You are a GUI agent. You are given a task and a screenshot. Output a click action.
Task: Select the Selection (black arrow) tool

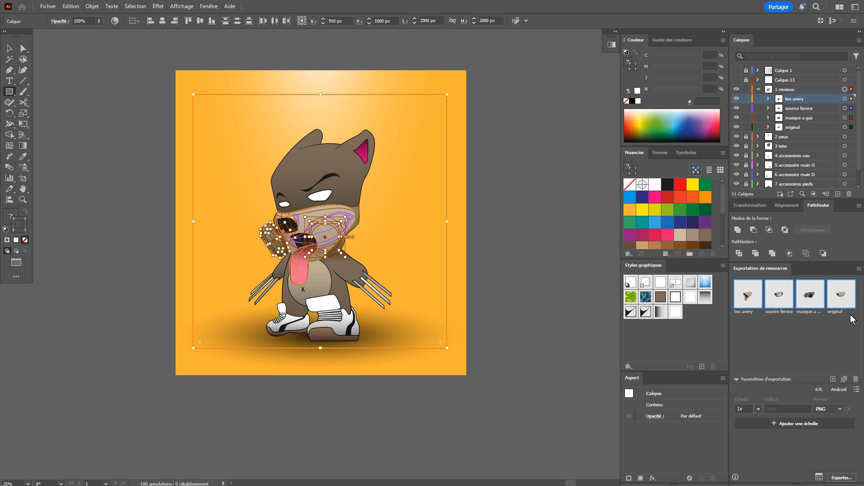coord(9,48)
